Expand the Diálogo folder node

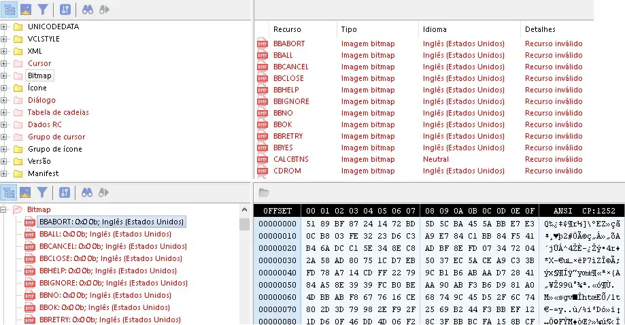tap(4, 100)
